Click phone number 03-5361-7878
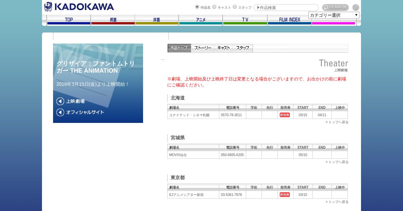The height and width of the screenshot is (211, 403). [231, 195]
